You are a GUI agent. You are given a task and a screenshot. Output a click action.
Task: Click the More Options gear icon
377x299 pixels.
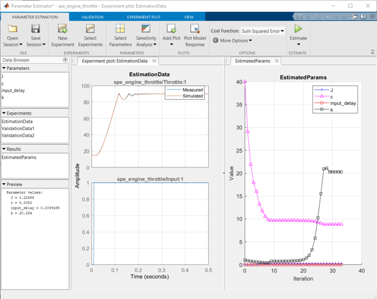pyautogui.click(x=215, y=40)
